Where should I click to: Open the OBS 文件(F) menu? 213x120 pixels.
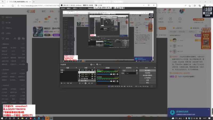[x=63, y=8]
